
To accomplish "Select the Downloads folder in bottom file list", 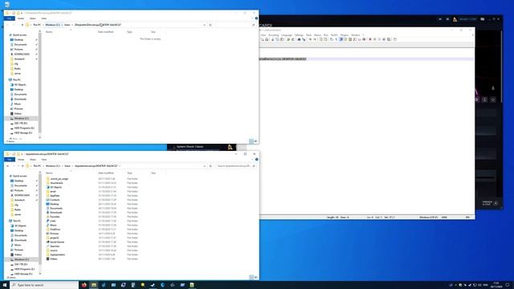I will click(x=55, y=213).
